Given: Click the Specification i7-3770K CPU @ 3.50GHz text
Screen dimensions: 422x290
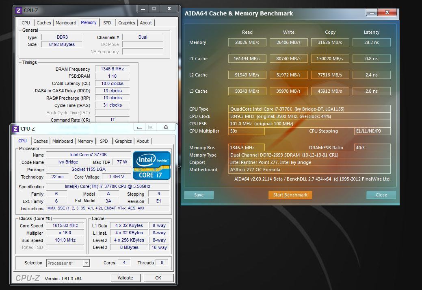Looking at the screenshot, I should coord(108,187).
